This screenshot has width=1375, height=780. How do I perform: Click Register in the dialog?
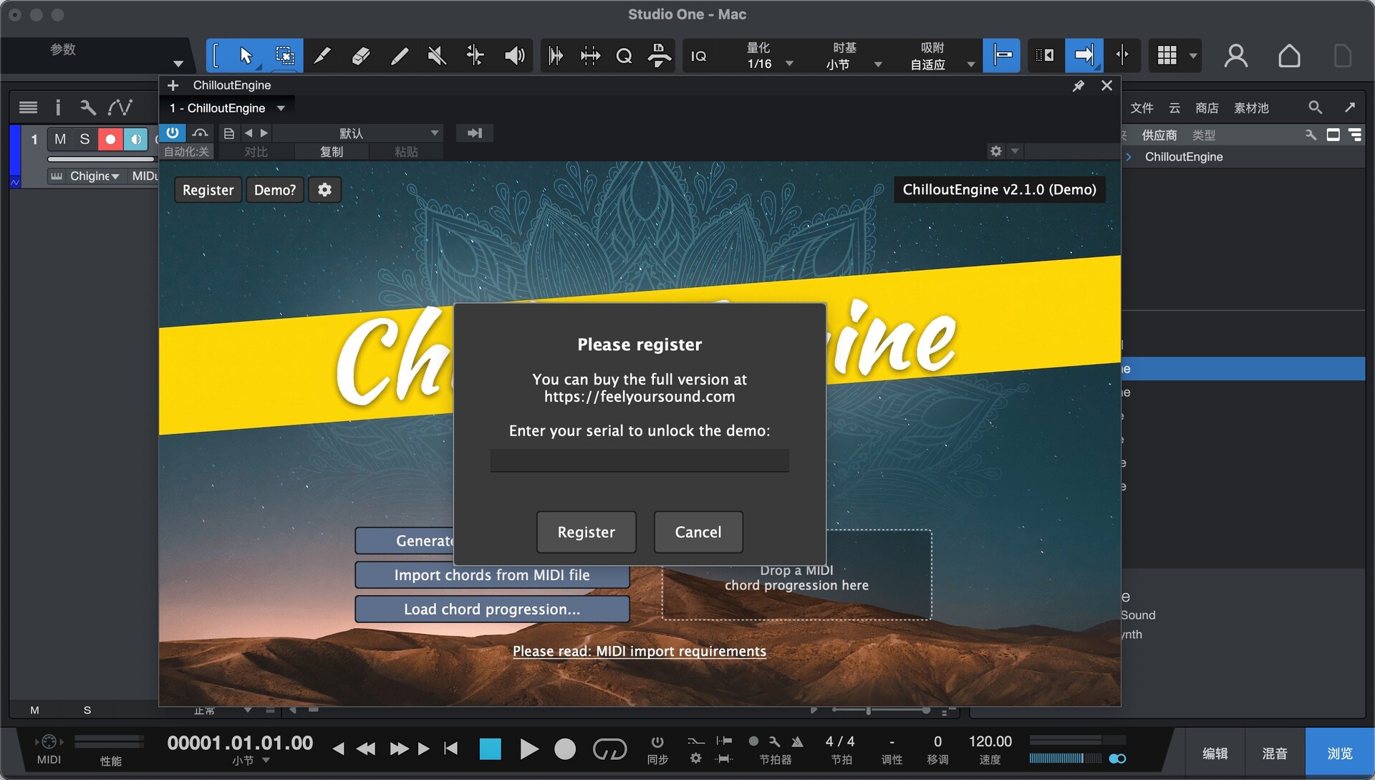tap(586, 532)
